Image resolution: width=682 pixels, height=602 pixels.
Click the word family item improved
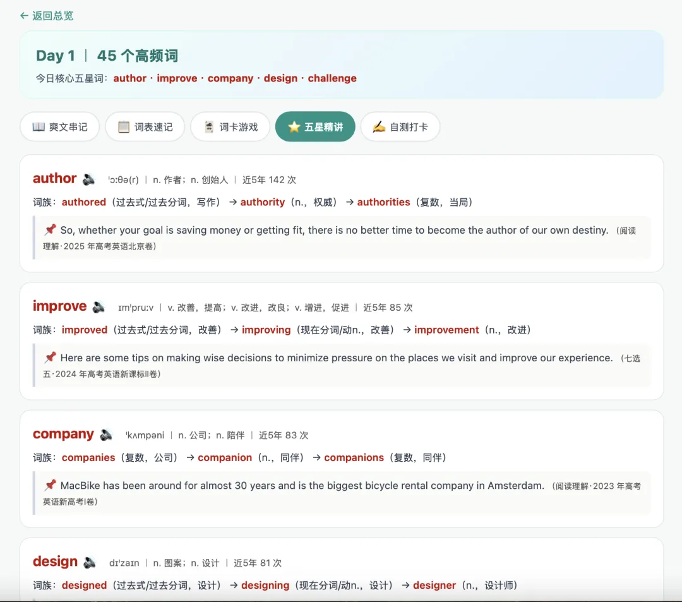(x=85, y=330)
